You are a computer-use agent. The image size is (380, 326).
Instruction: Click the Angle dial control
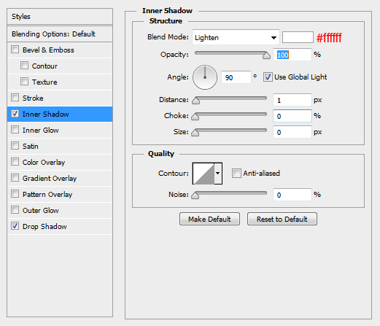click(205, 77)
